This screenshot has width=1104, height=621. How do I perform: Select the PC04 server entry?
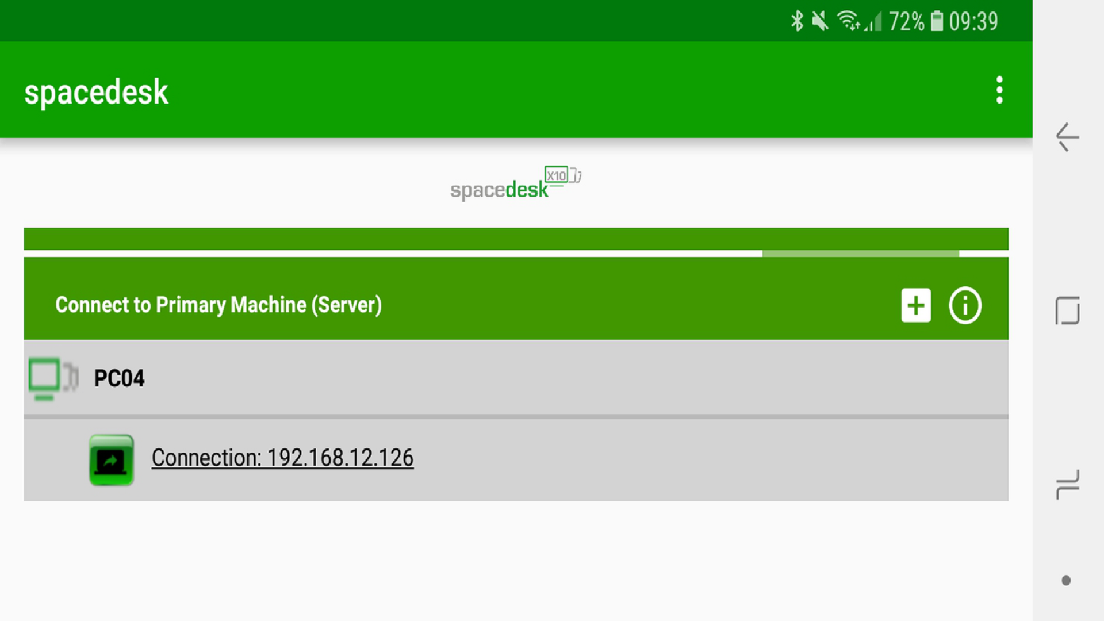point(516,378)
